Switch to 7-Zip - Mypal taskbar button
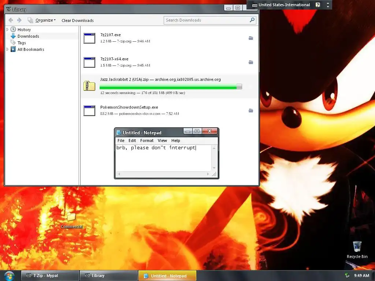Screen dimensions: 375x281 click(x=50, y=276)
